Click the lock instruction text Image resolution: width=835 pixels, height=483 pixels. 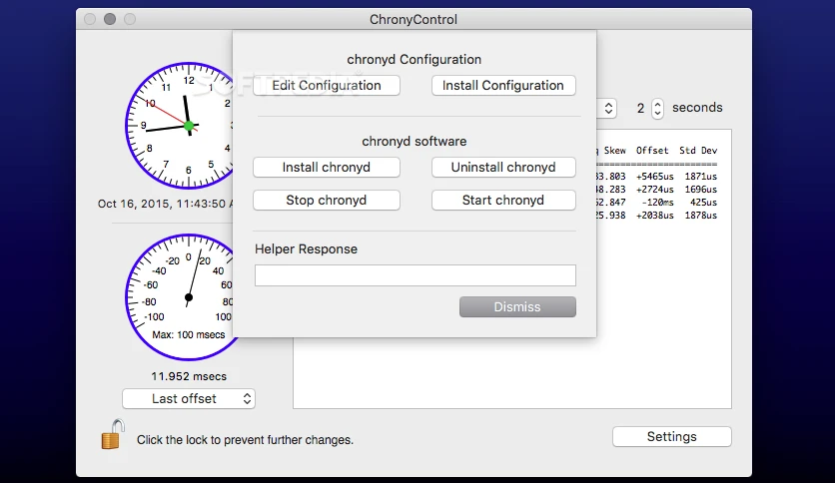(245, 440)
